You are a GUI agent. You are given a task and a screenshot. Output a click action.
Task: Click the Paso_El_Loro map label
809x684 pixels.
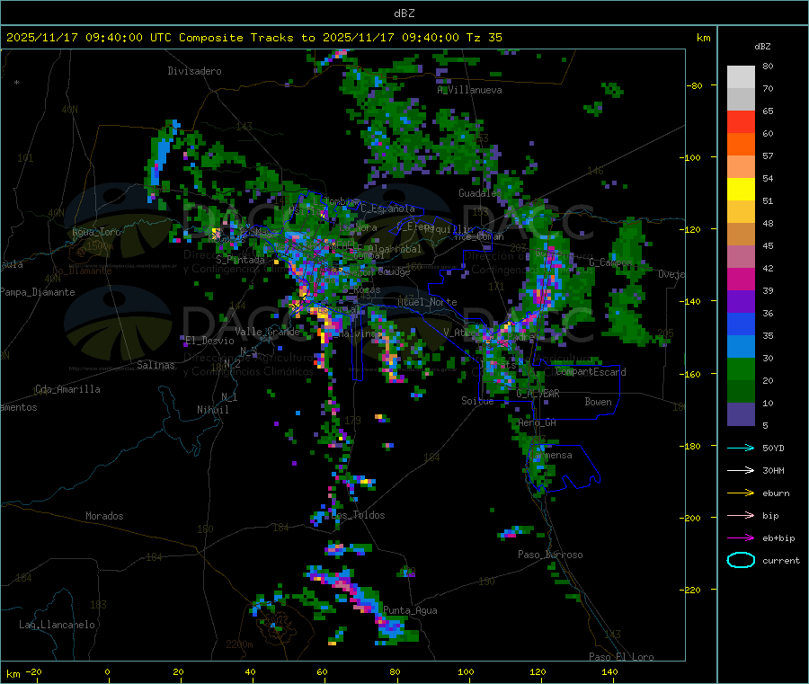tap(622, 656)
